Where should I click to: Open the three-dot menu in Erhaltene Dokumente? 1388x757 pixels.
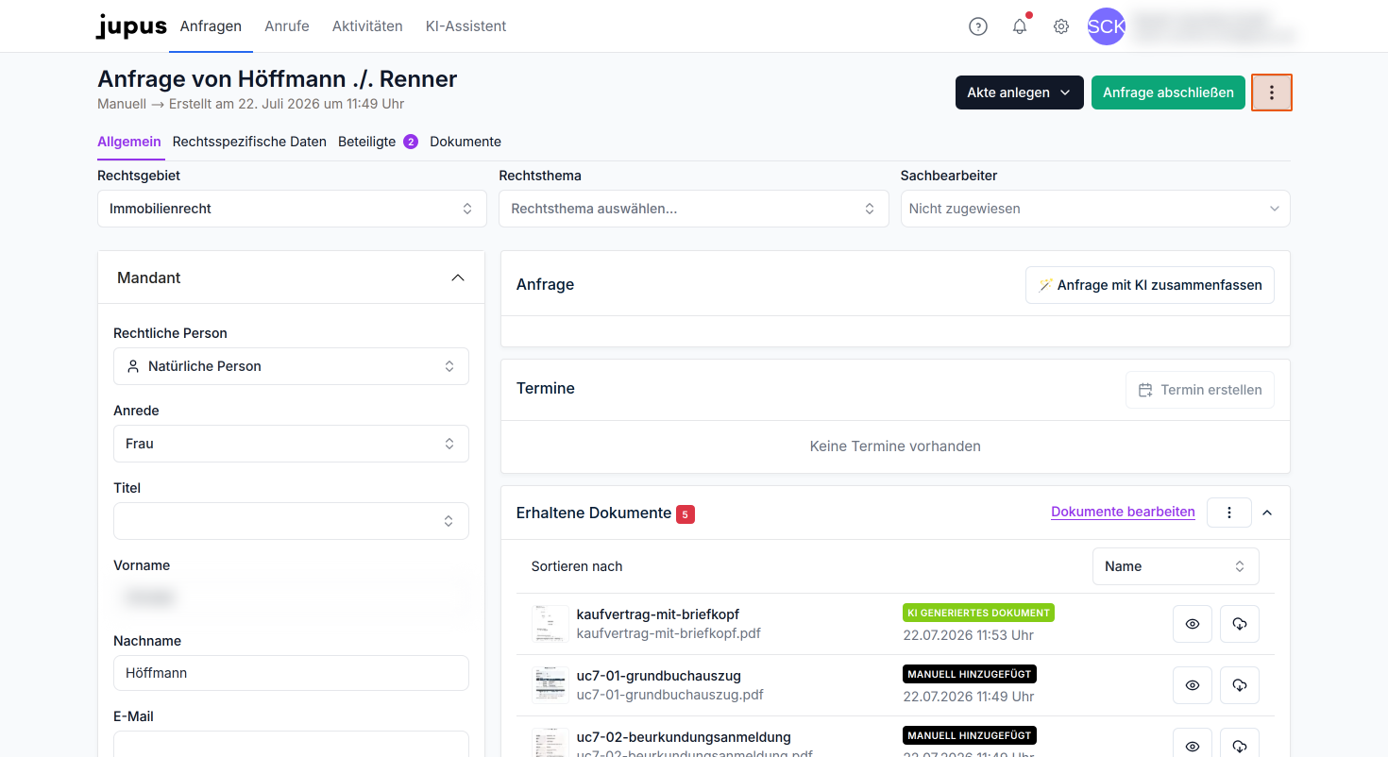click(1229, 513)
